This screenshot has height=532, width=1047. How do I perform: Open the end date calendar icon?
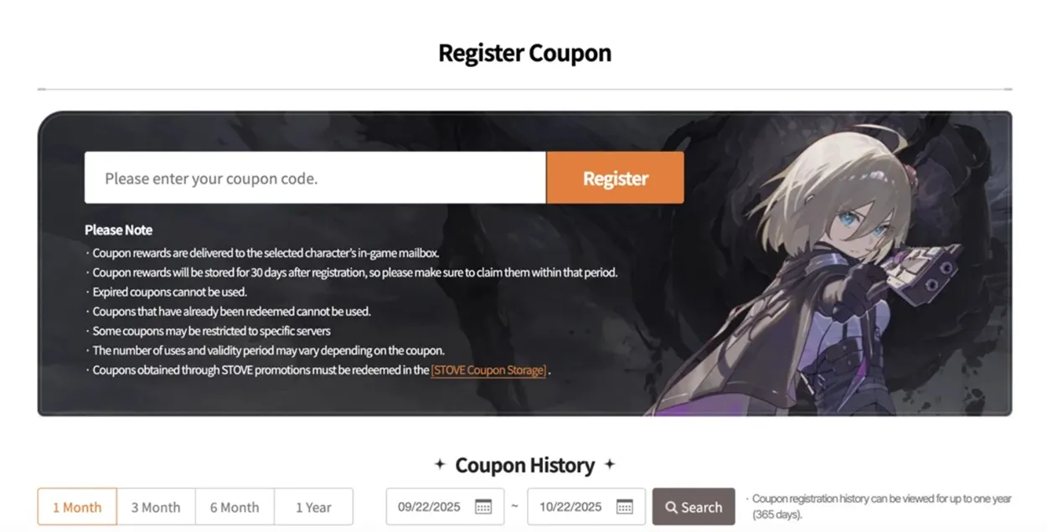(625, 507)
